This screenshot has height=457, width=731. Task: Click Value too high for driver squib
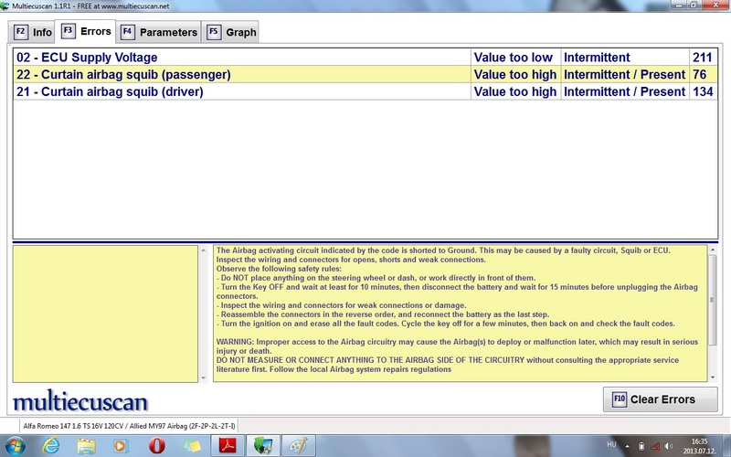(x=515, y=92)
